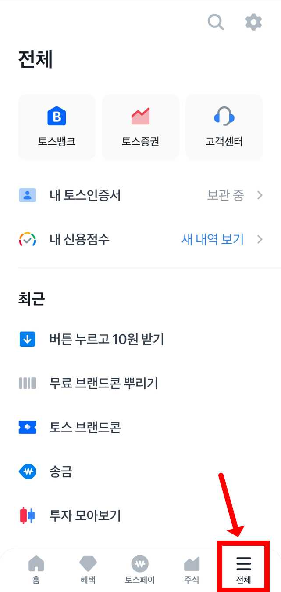The image size is (281, 592).
Task: Tap the 새 내역 보기 link
Action: pos(212,239)
